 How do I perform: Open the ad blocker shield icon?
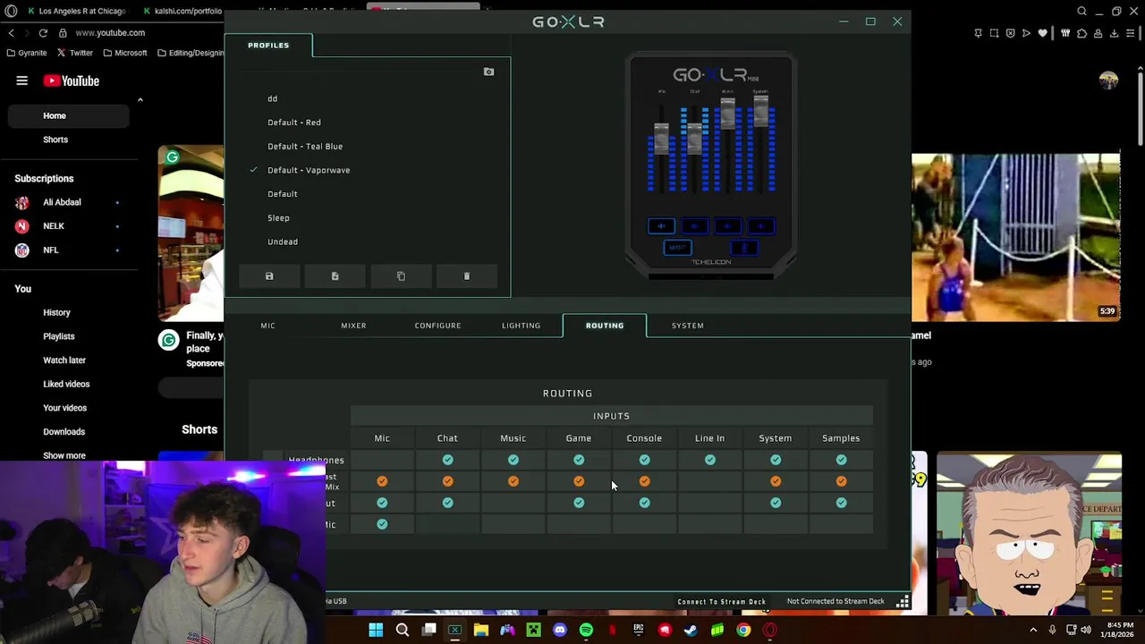pos(1011,33)
